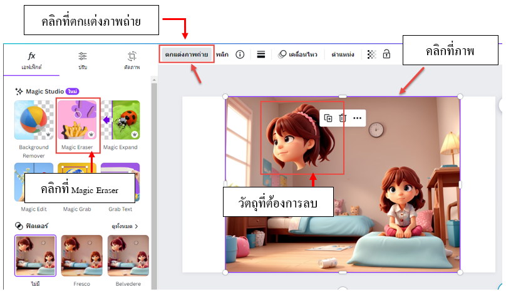506x294 pixels.
Task: Apply the Belvedere filter
Action: click(128, 256)
